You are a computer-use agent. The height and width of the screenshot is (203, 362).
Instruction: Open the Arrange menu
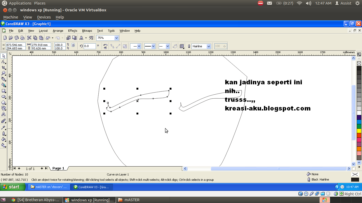click(x=58, y=31)
